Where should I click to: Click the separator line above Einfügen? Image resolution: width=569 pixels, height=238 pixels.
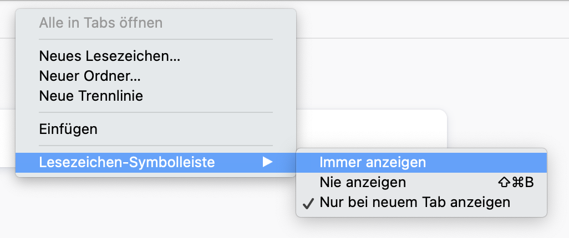point(156,112)
